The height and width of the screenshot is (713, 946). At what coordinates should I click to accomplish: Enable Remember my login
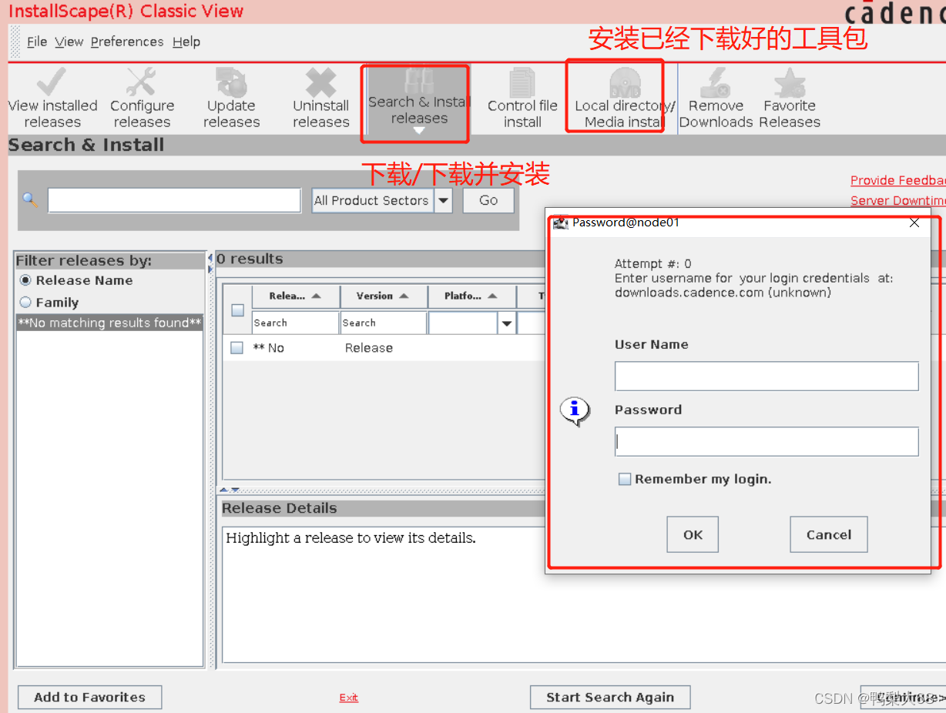[x=625, y=478]
